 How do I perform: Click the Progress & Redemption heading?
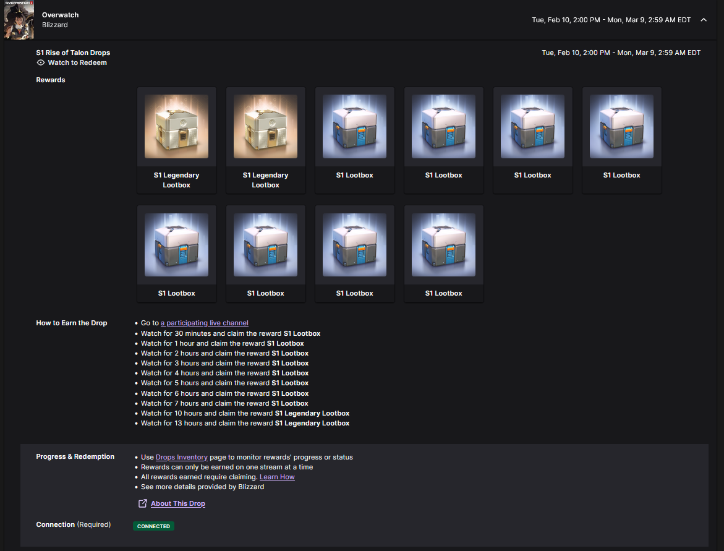tap(75, 456)
